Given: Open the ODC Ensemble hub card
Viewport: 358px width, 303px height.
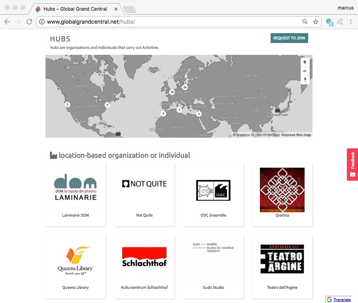Looking at the screenshot, I should tap(214, 195).
